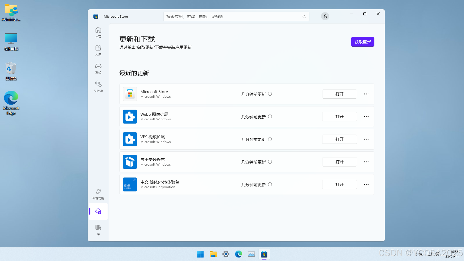This screenshot has width=464, height=261.
Task: Show update info for VP9 视频扩展 row
Action: pos(270,139)
